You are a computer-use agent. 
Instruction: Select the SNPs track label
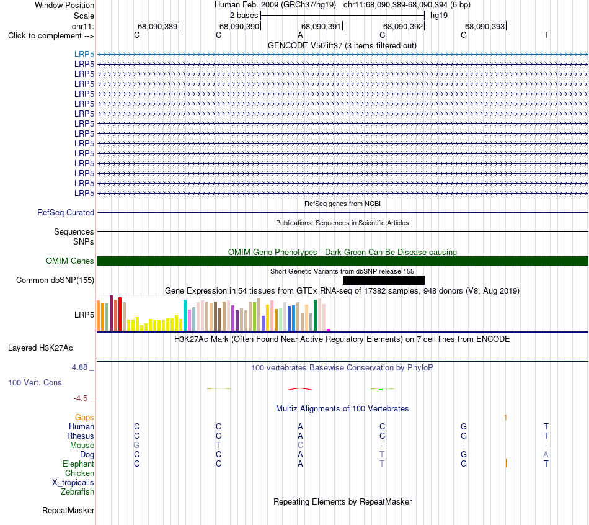coord(84,241)
